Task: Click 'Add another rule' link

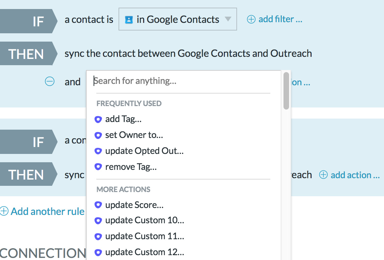Action: click(x=47, y=211)
